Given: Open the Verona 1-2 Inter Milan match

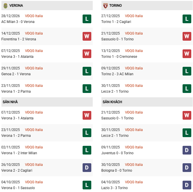Looking at the screenshot, I should (19, 153).
